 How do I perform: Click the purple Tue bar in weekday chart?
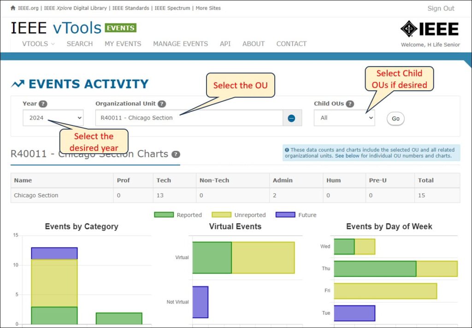point(354,313)
